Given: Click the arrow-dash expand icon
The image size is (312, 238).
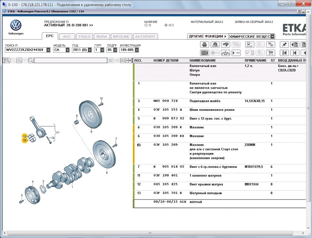Looking at the screenshot, I should [236, 53].
